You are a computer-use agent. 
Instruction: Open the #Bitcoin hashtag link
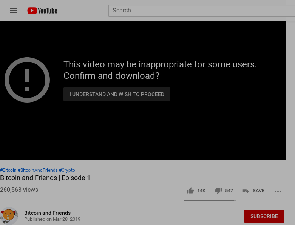(x=8, y=170)
